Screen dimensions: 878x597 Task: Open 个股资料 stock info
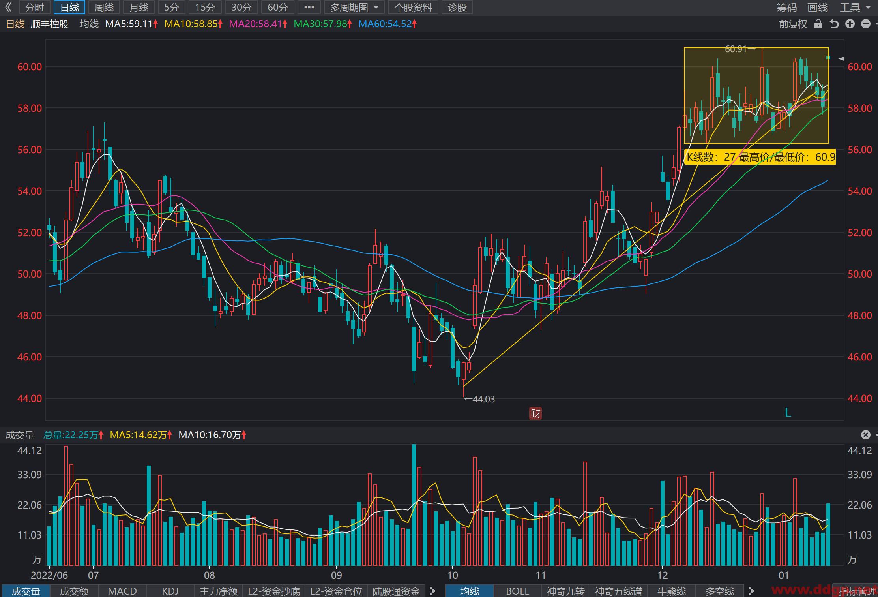pos(413,7)
